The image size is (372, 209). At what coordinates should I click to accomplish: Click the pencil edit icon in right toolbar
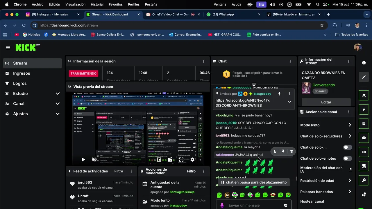click(364, 77)
